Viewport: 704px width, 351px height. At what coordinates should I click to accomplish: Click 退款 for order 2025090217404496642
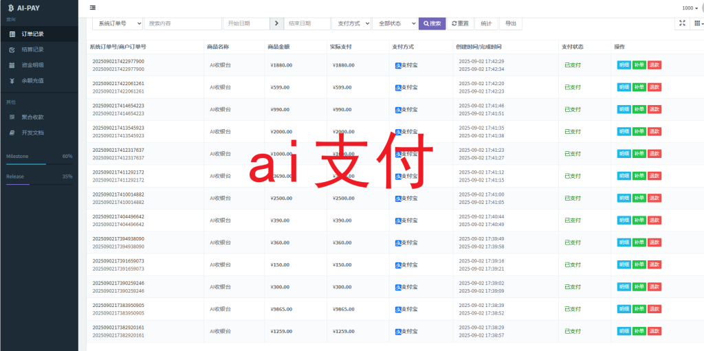tap(654, 220)
